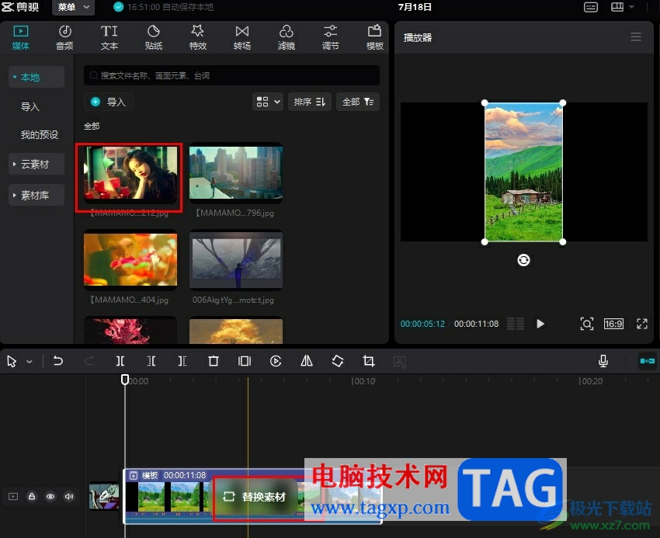Image resolution: width=660 pixels, height=538 pixels.
Task: Focus the media search input field
Action: [x=231, y=76]
